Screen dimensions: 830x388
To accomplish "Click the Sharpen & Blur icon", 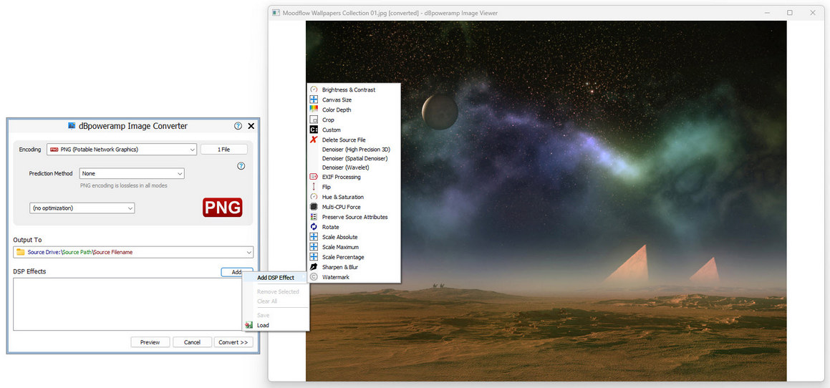I will [314, 267].
